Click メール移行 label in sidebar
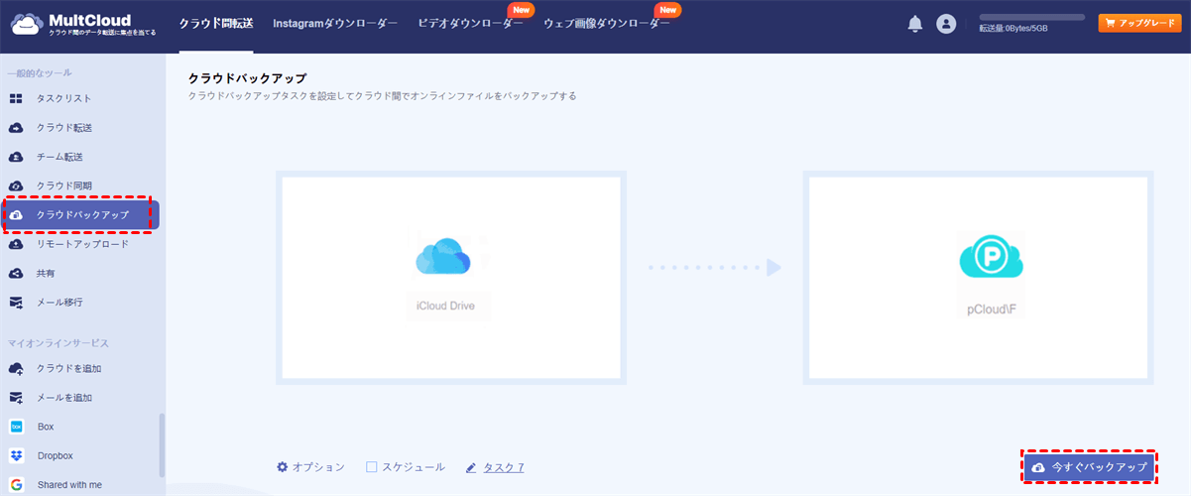Viewport: 1191px width, 496px height. coord(60,302)
